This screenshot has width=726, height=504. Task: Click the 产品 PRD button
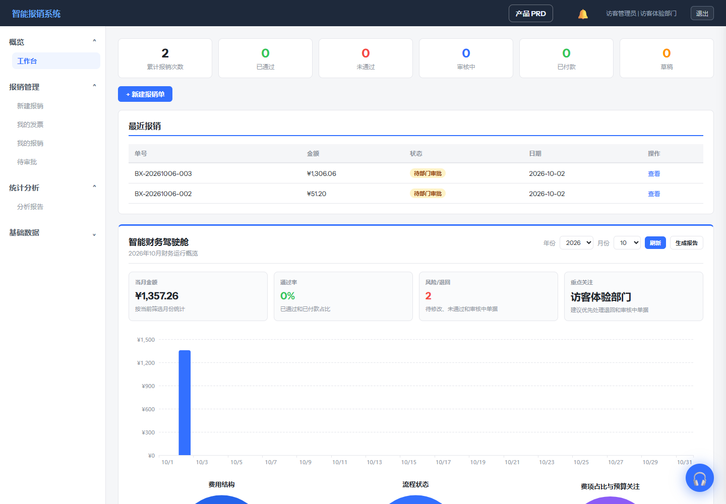pos(531,14)
